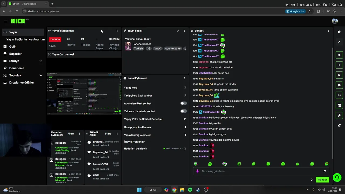The width and height of the screenshot is (345, 194).
Task: Toggle Abonelere özel sohbet switch
Action: 184,103
